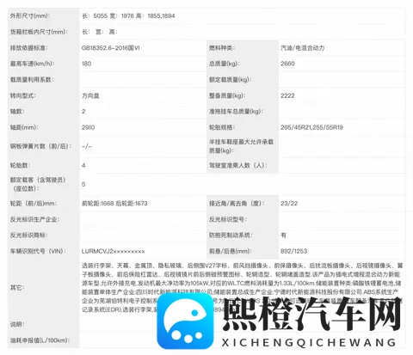The image size is (413, 355).
Task: Select the angle value 23/22
Action: tap(289, 204)
